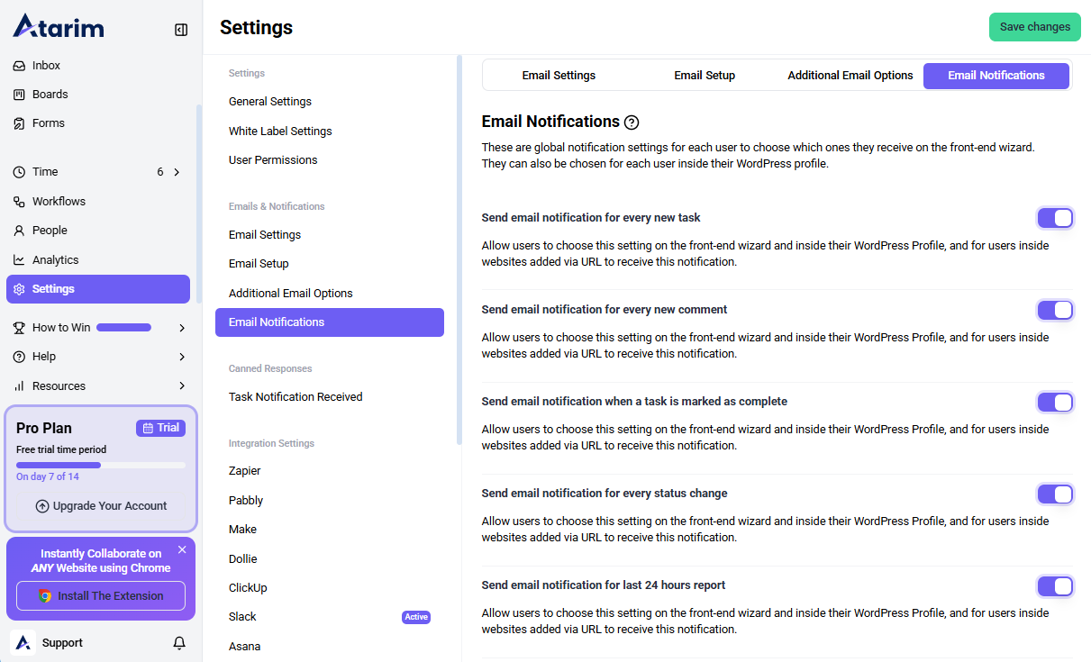Click Install The Extension button
Screen dimensions: 1091x662
(x=101, y=596)
